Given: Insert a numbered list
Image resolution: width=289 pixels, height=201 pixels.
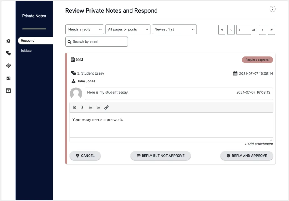Looking at the screenshot, I should [x=98, y=108].
